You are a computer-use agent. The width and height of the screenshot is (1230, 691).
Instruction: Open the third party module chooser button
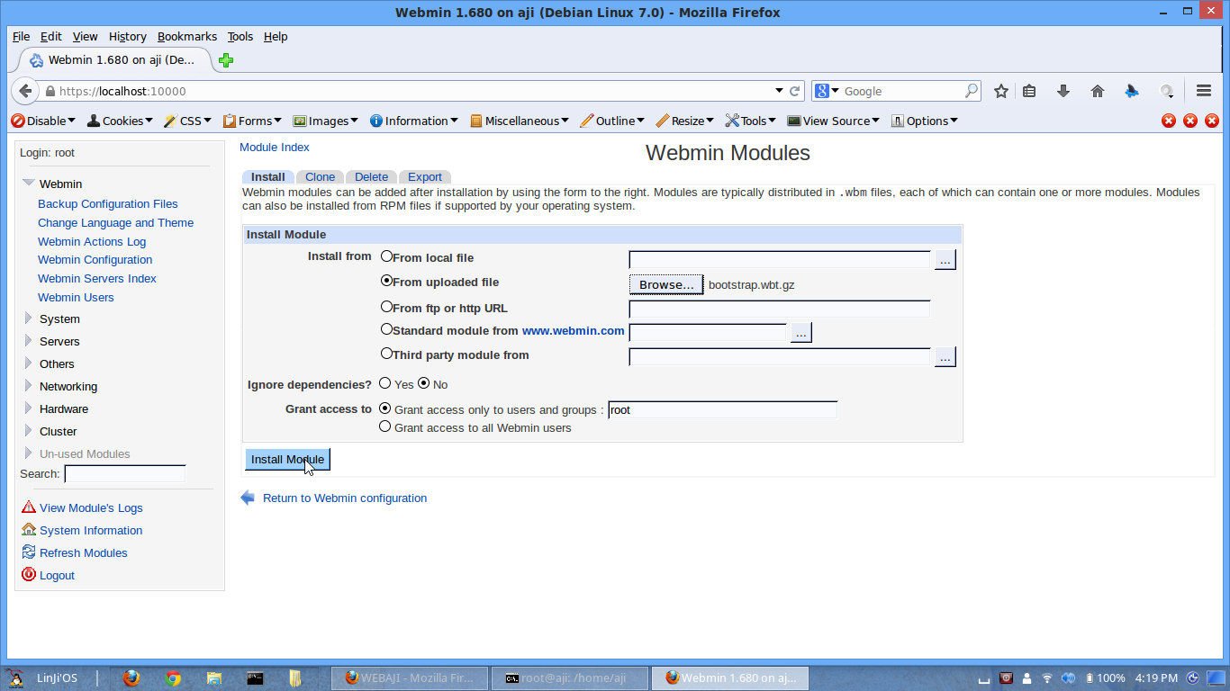pos(945,357)
